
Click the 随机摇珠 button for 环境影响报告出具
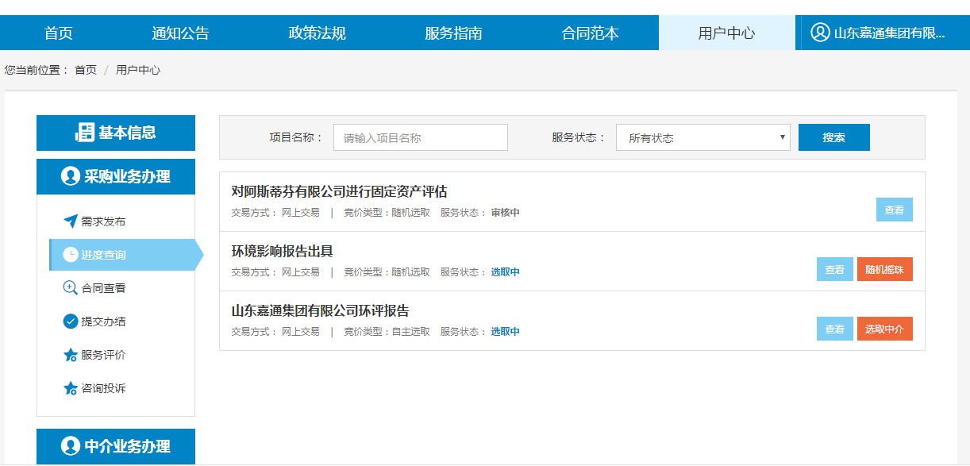point(884,270)
